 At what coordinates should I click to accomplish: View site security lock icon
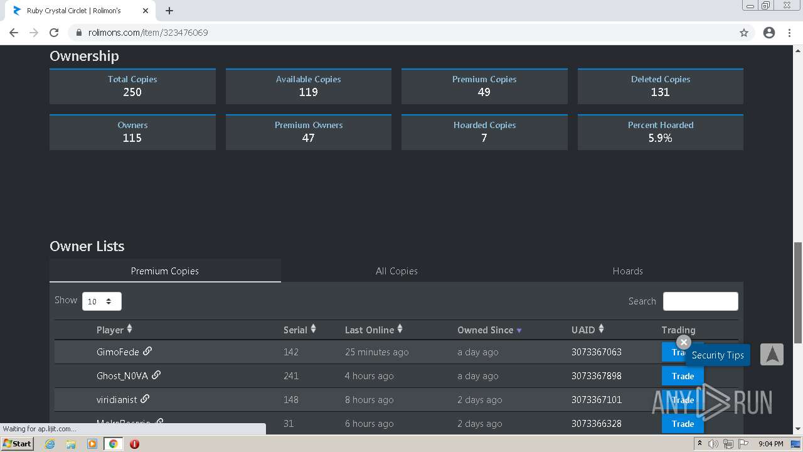[79, 33]
